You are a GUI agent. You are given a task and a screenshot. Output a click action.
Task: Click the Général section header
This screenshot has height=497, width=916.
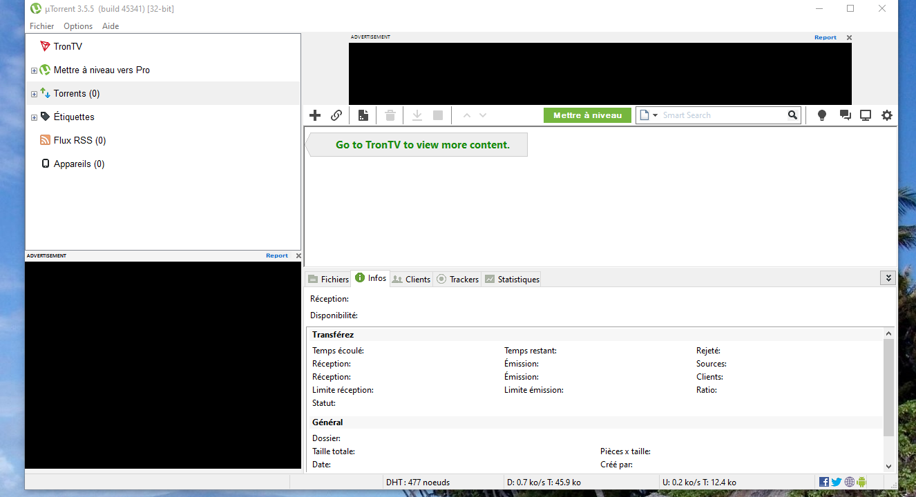pos(327,422)
